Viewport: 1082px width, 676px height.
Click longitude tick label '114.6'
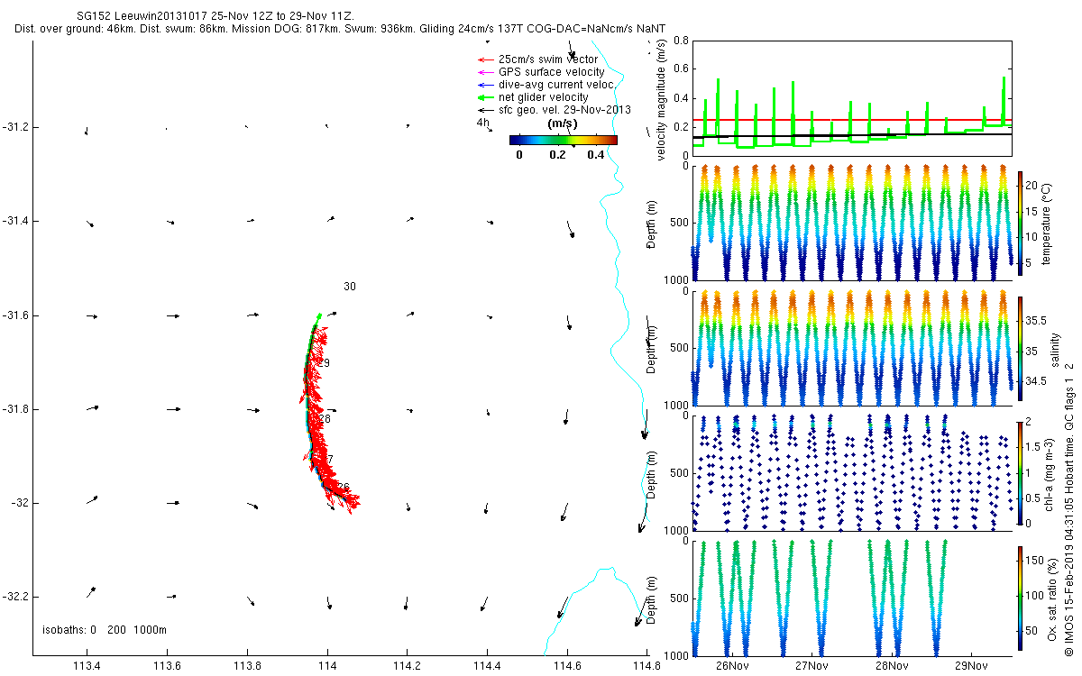click(567, 666)
